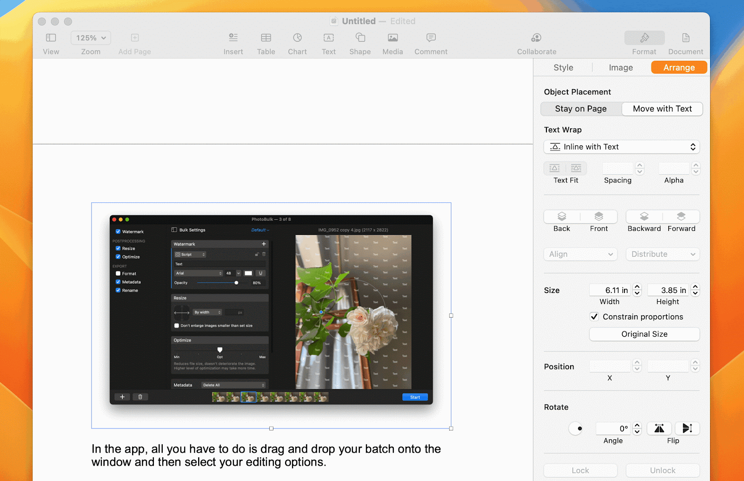Insert a Table from the toolbar

coord(266,38)
